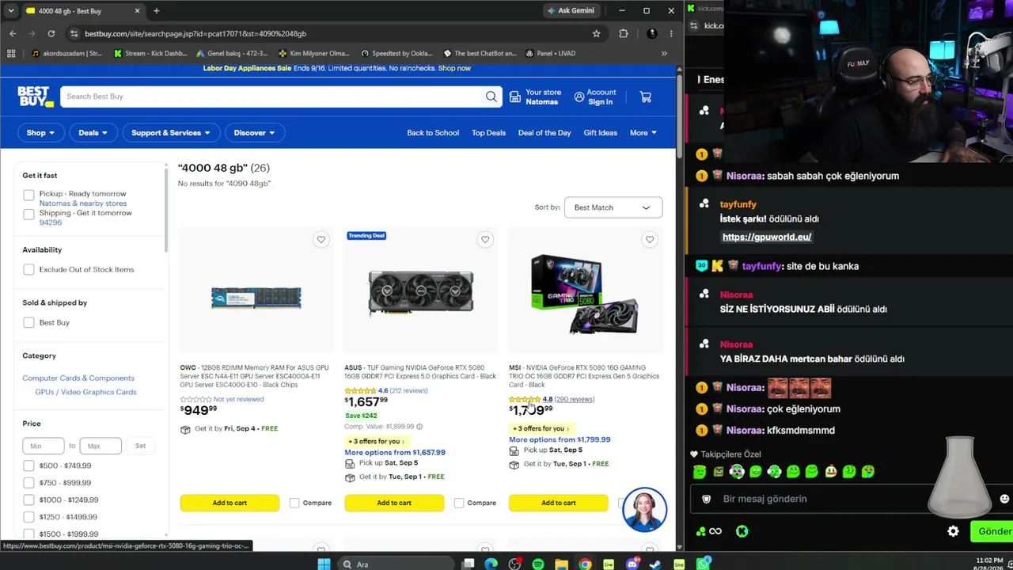Expand the Support & Services menu
Viewport: 1013px width, 570px height.
click(170, 133)
